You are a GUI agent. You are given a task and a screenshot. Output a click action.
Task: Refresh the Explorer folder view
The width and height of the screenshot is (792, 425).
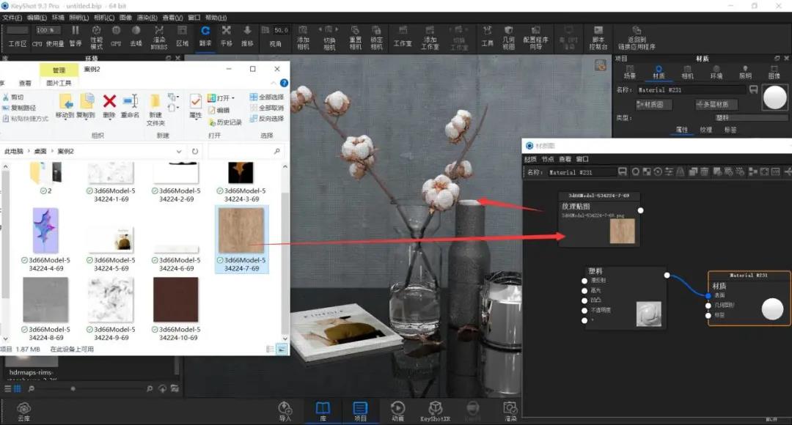pos(195,152)
